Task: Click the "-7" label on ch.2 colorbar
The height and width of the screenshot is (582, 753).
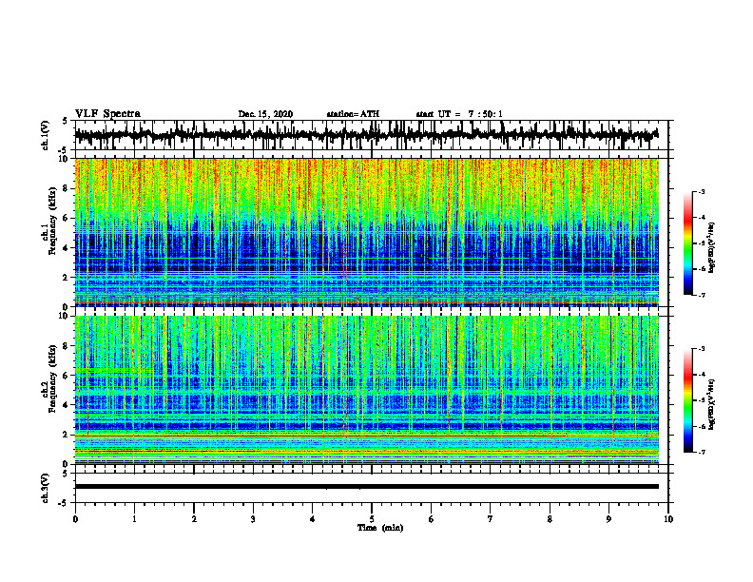Action: tap(701, 453)
